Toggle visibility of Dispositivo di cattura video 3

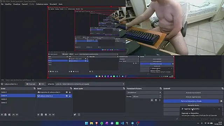66,92
